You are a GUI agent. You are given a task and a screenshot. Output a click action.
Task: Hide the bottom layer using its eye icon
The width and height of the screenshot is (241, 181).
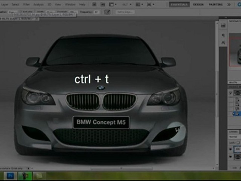230,157
